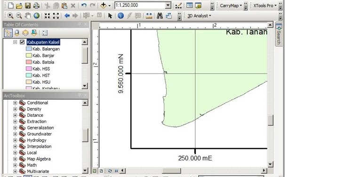Click the Kab. HST legend label
Screen dimensions: 338x177
pyautogui.click(x=41, y=75)
